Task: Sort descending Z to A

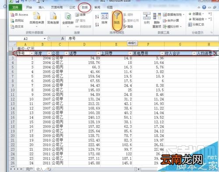Action: point(97,25)
